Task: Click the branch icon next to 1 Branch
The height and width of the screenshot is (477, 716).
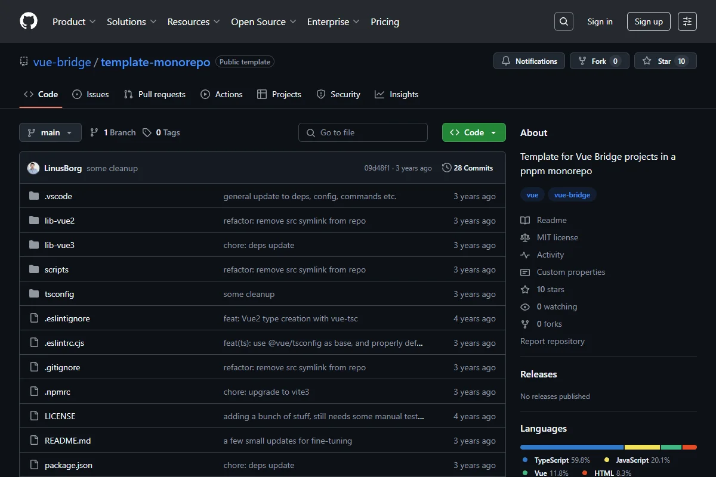Action: tap(94, 132)
